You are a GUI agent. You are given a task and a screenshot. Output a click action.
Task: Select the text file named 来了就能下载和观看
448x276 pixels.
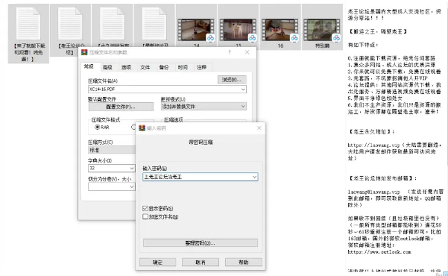(x=28, y=34)
